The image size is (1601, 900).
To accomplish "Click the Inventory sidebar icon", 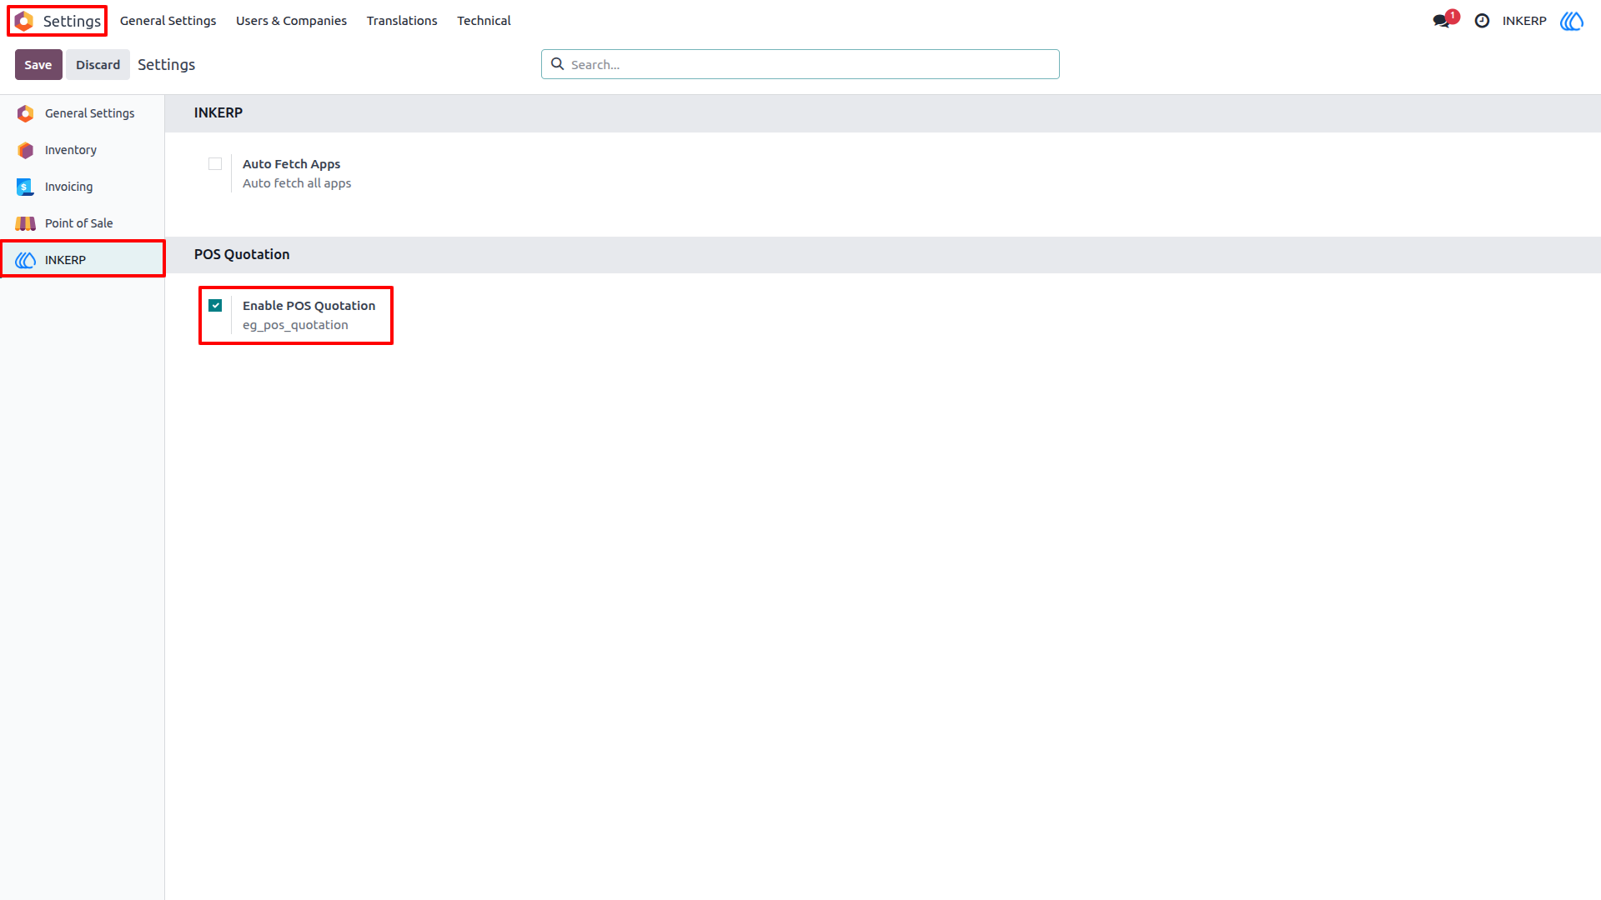I will [26, 150].
